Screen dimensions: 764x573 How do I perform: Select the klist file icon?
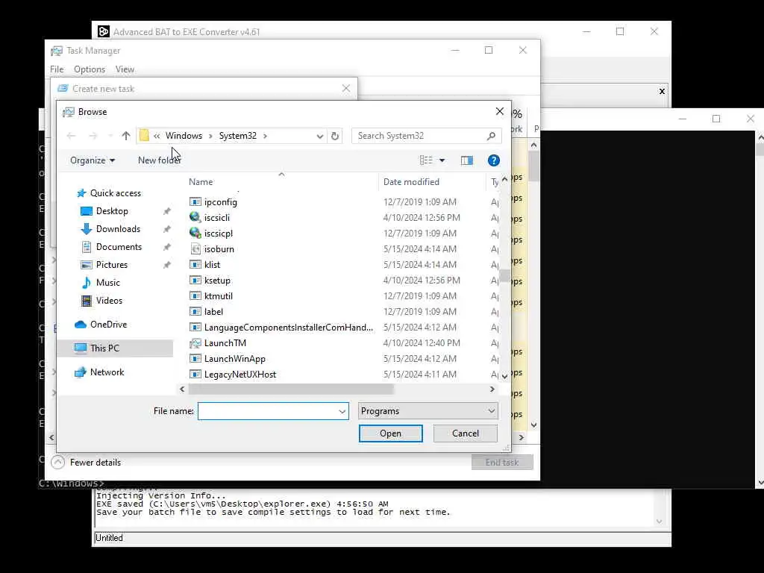tap(195, 265)
